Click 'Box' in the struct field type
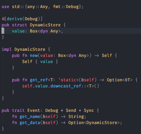This screenshot has height=134, width=141. coord(34,31)
